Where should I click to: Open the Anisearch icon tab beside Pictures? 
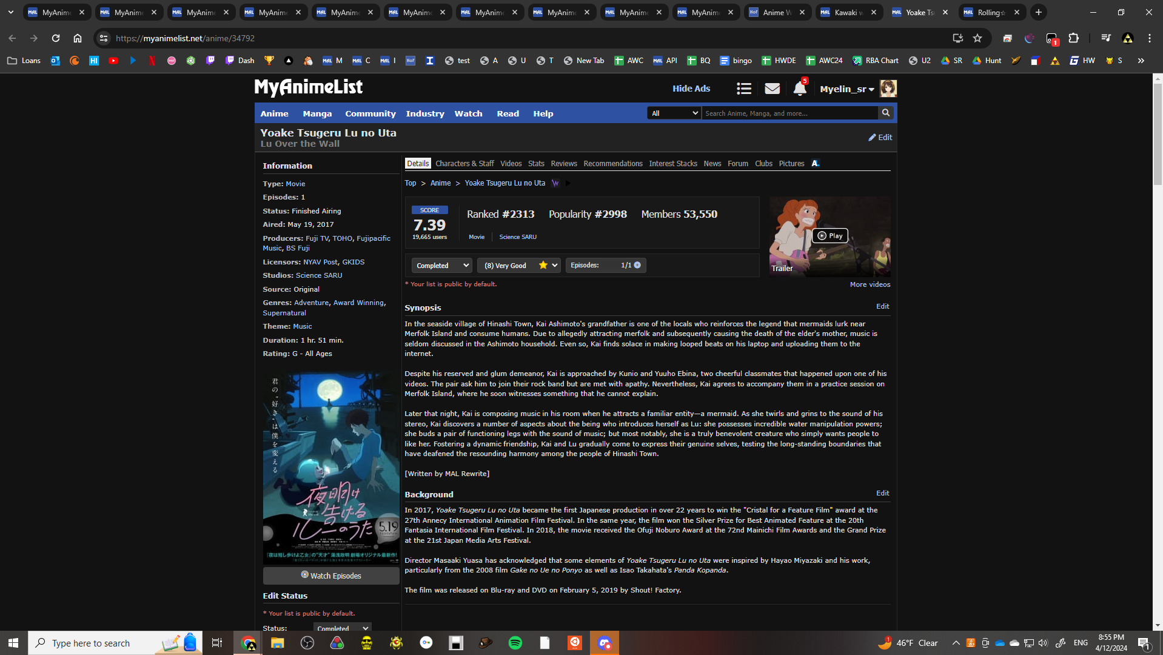(x=816, y=163)
